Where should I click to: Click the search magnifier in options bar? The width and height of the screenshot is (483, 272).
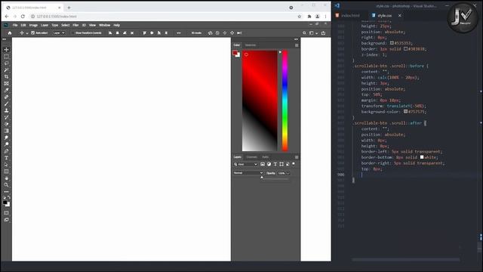[304, 33]
